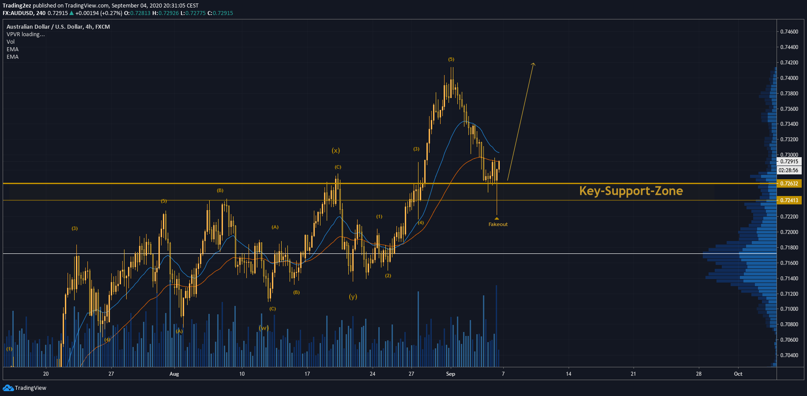Click the (y) wave label
Image resolution: width=807 pixels, height=396 pixels.
click(353, 297)
